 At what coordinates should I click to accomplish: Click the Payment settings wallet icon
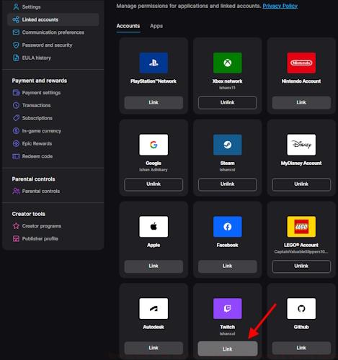pos(16,92)
